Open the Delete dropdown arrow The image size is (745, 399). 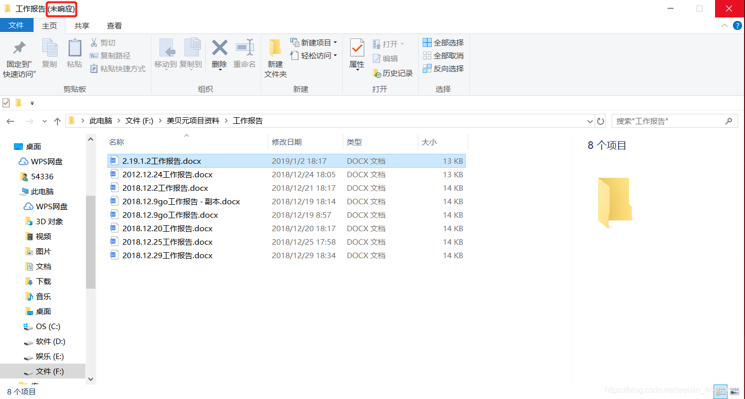pos(220,70)
